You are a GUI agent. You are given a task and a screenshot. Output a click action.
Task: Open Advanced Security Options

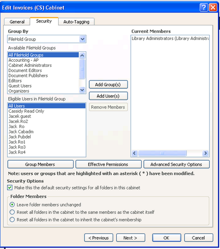[176, 164]
